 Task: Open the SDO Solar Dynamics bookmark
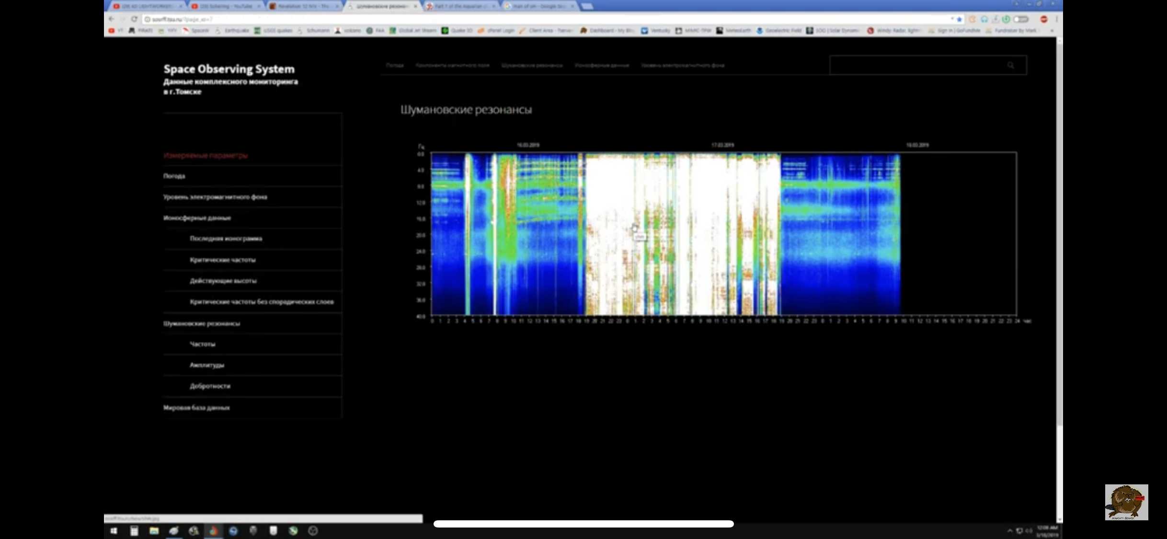833,31
